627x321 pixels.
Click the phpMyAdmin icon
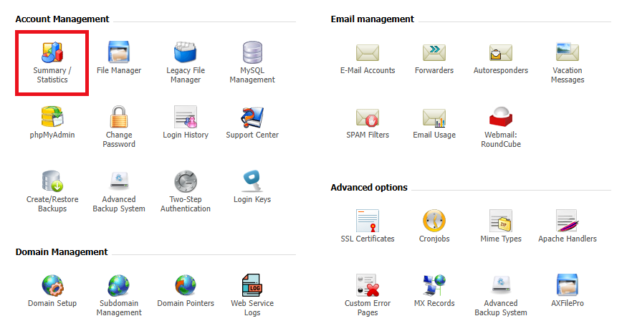(52, 117)
